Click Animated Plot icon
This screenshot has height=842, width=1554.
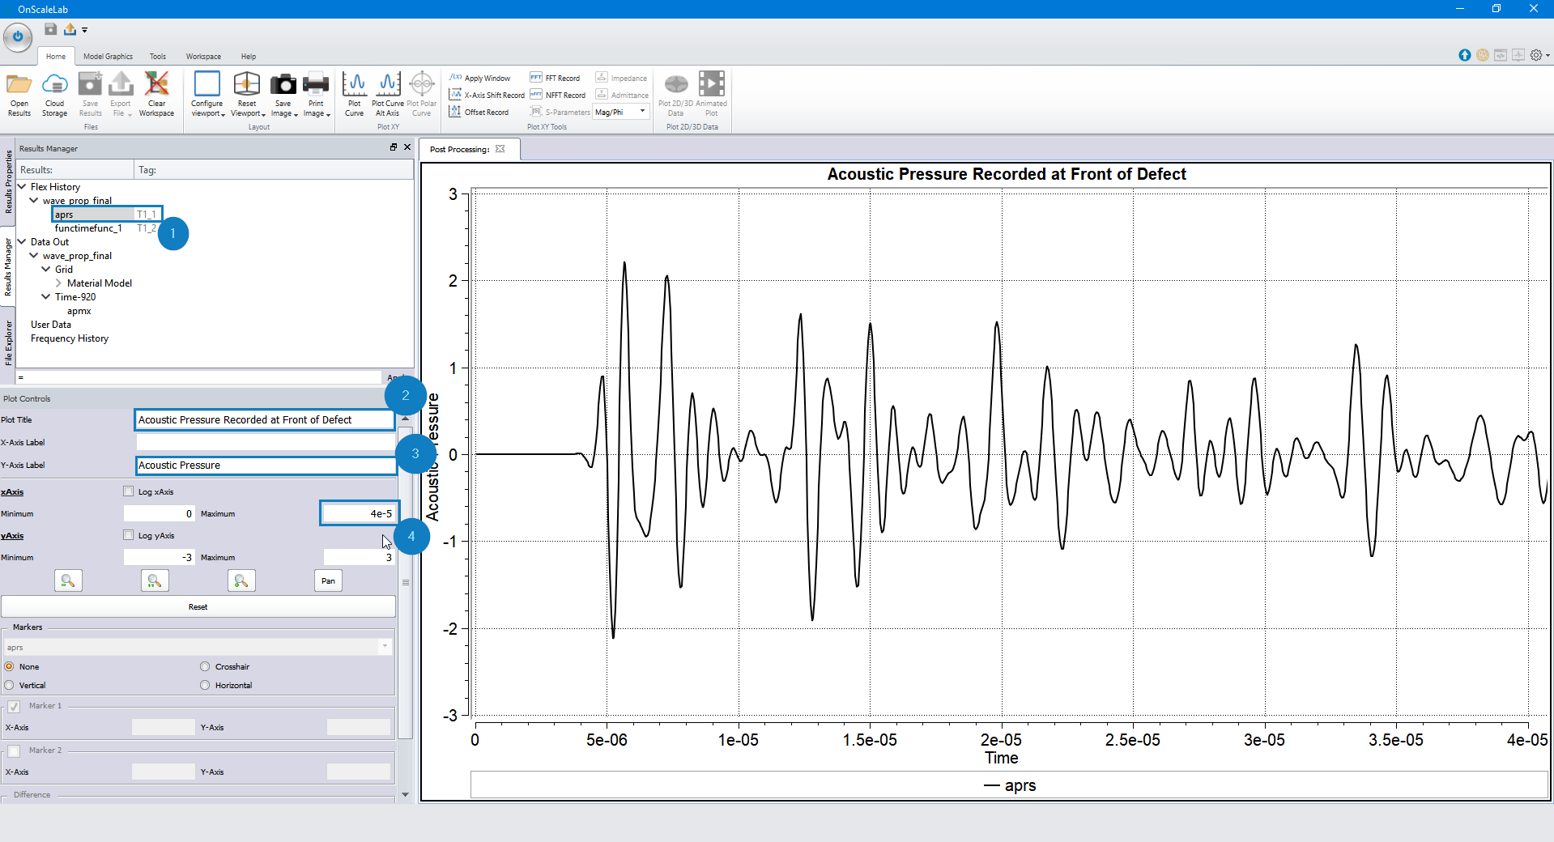click(x=712, y=84)
